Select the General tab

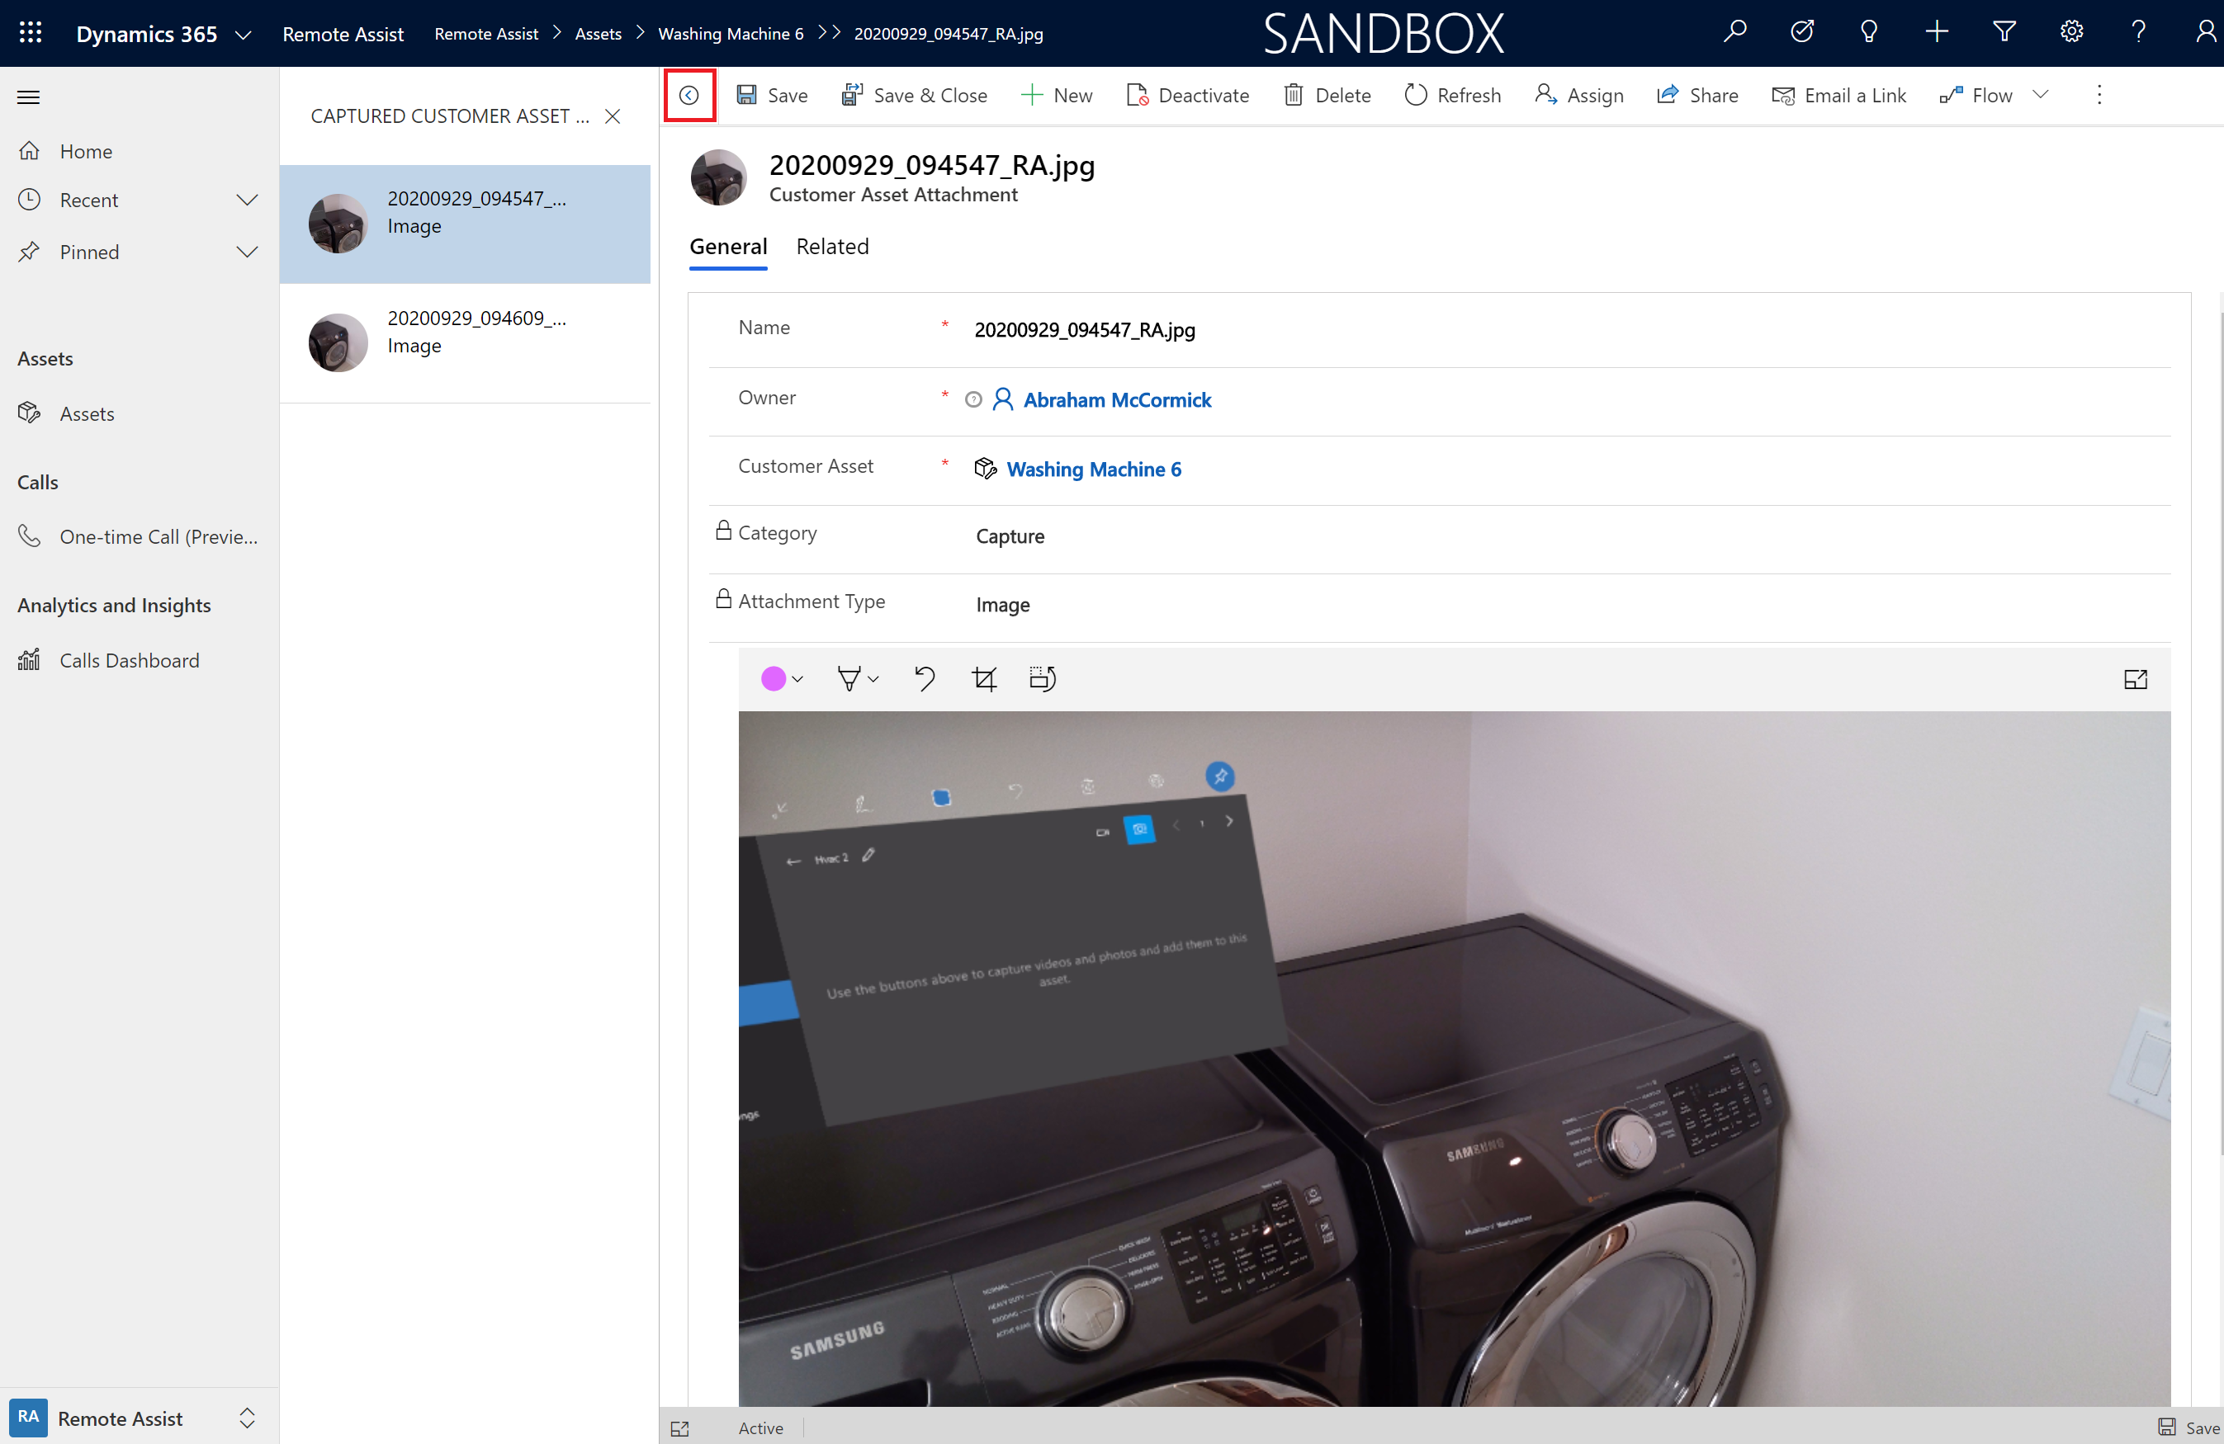pos(728,247)
